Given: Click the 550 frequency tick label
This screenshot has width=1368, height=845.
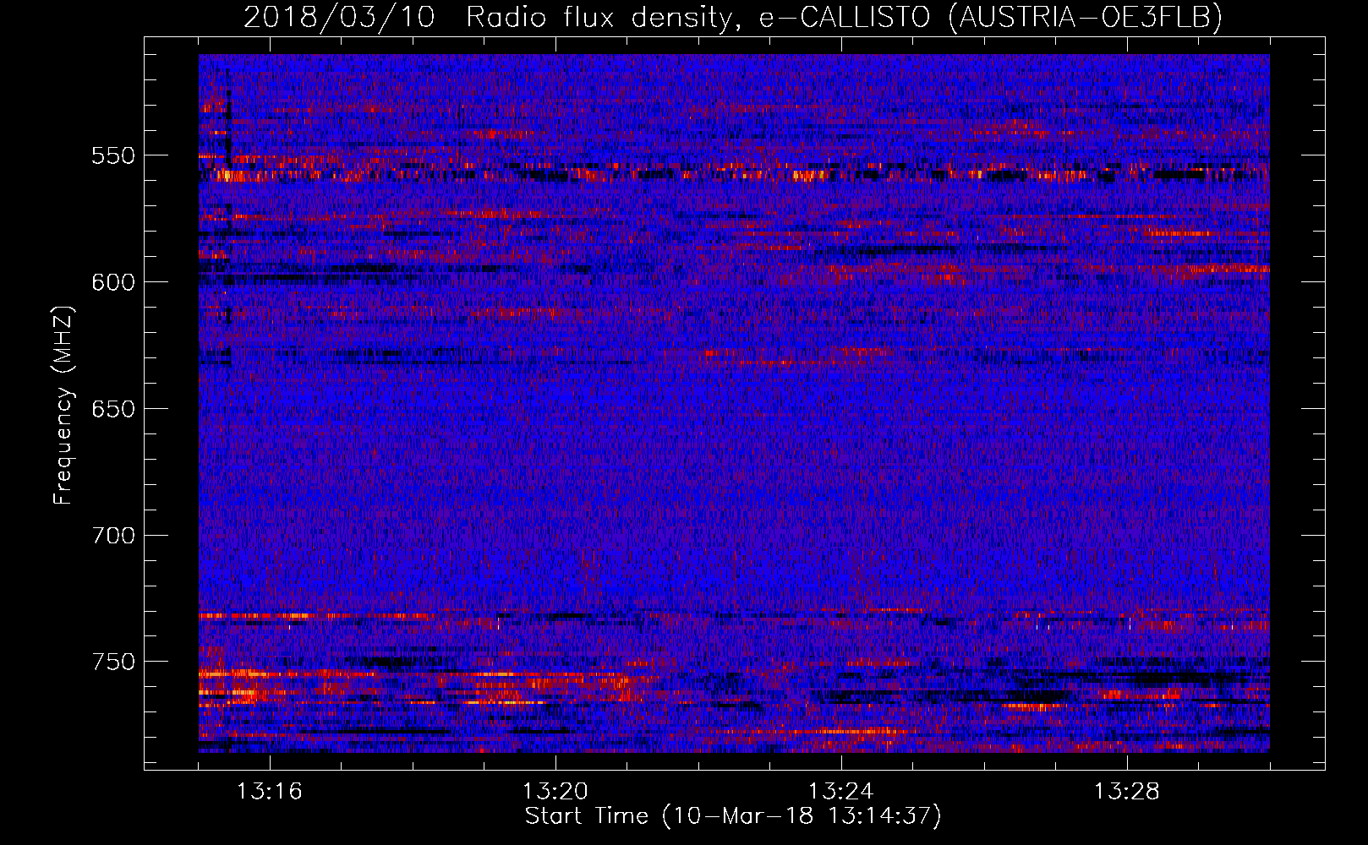Looking at the screenshot, I should click(113, 155).
